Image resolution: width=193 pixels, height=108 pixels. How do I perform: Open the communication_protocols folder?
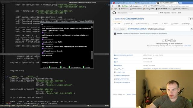pyautogui.click(x=125, y=55)
